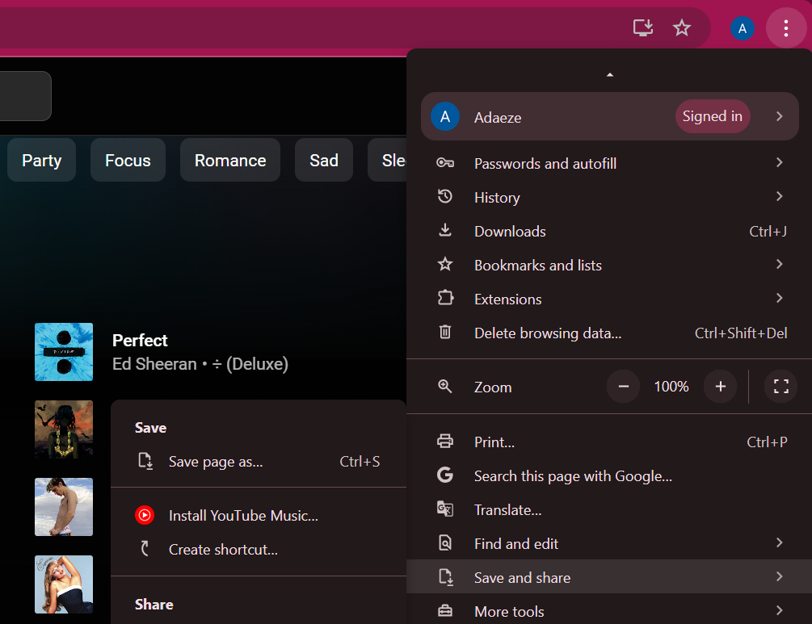Click the Google G icon for page search
Viewport: 812px width, 624px height.
coord(445,475)
